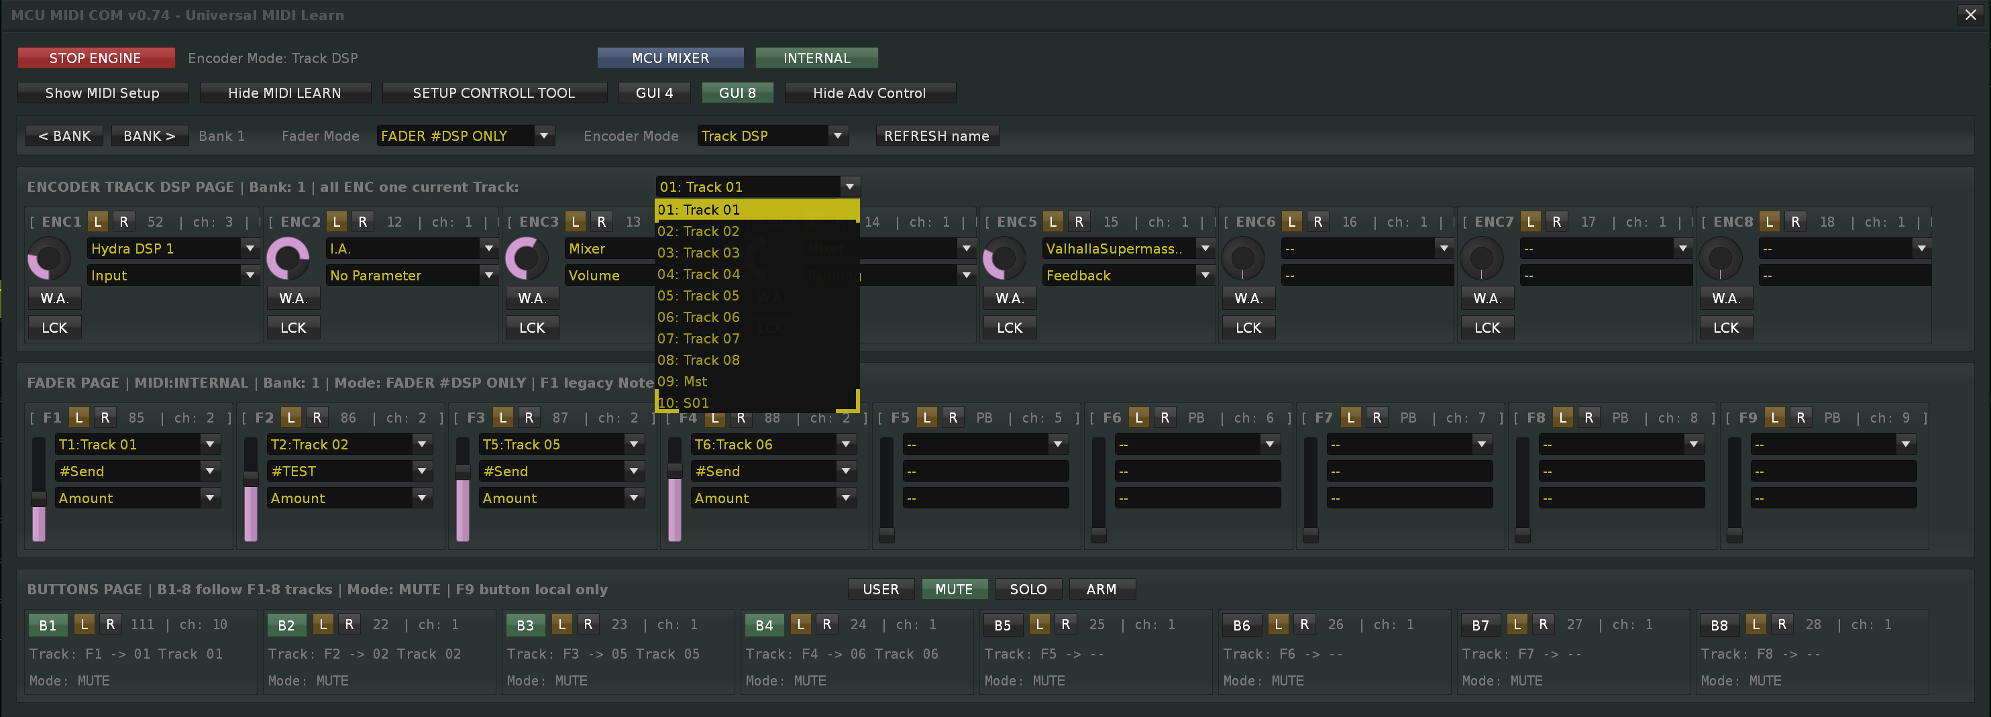
Task: Open ENC1 Hydra DSP 1 plugin dropdown
Action: (x=173, y=249)
